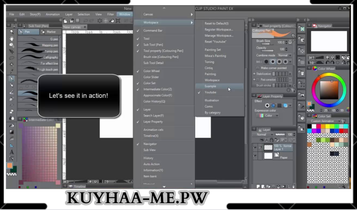Image resolution: width=357 pixels, height=210 pixels.
Task: Open Custom Animation color set dropdown
Action: point(324,121)
